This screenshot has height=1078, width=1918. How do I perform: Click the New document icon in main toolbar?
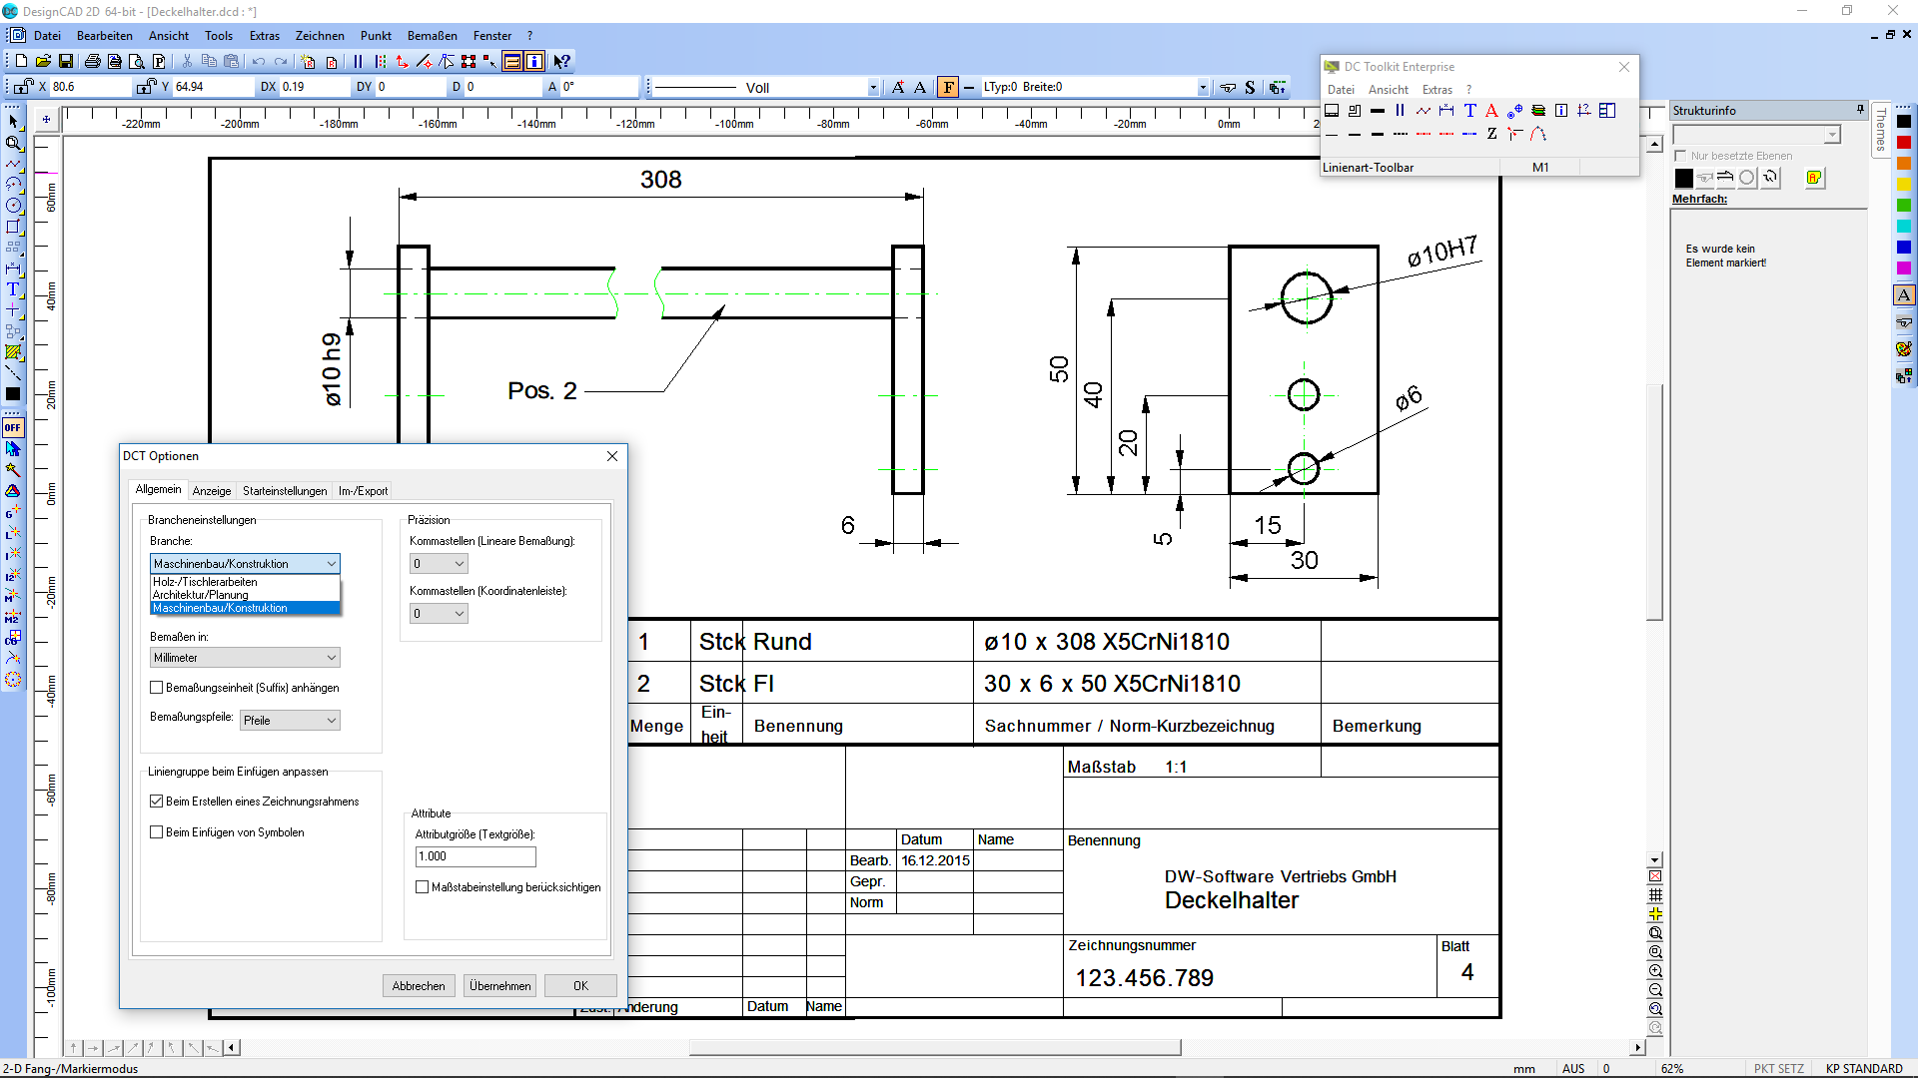pyautogui.click(x=21, y=61)
